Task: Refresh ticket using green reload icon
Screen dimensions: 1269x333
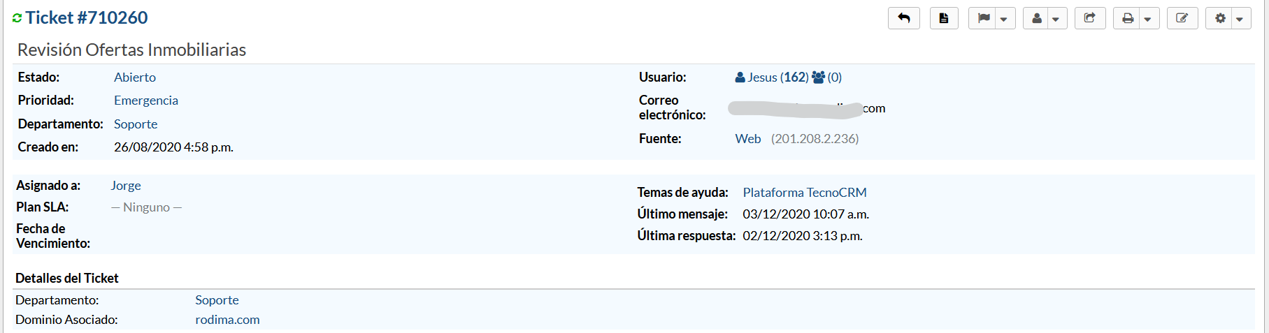Action: point(17,18)
